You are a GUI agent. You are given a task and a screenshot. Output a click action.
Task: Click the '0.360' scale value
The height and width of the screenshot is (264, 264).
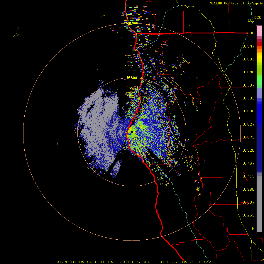(248, 189)
